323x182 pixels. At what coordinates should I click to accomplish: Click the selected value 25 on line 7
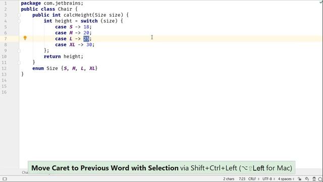[86, 38]
